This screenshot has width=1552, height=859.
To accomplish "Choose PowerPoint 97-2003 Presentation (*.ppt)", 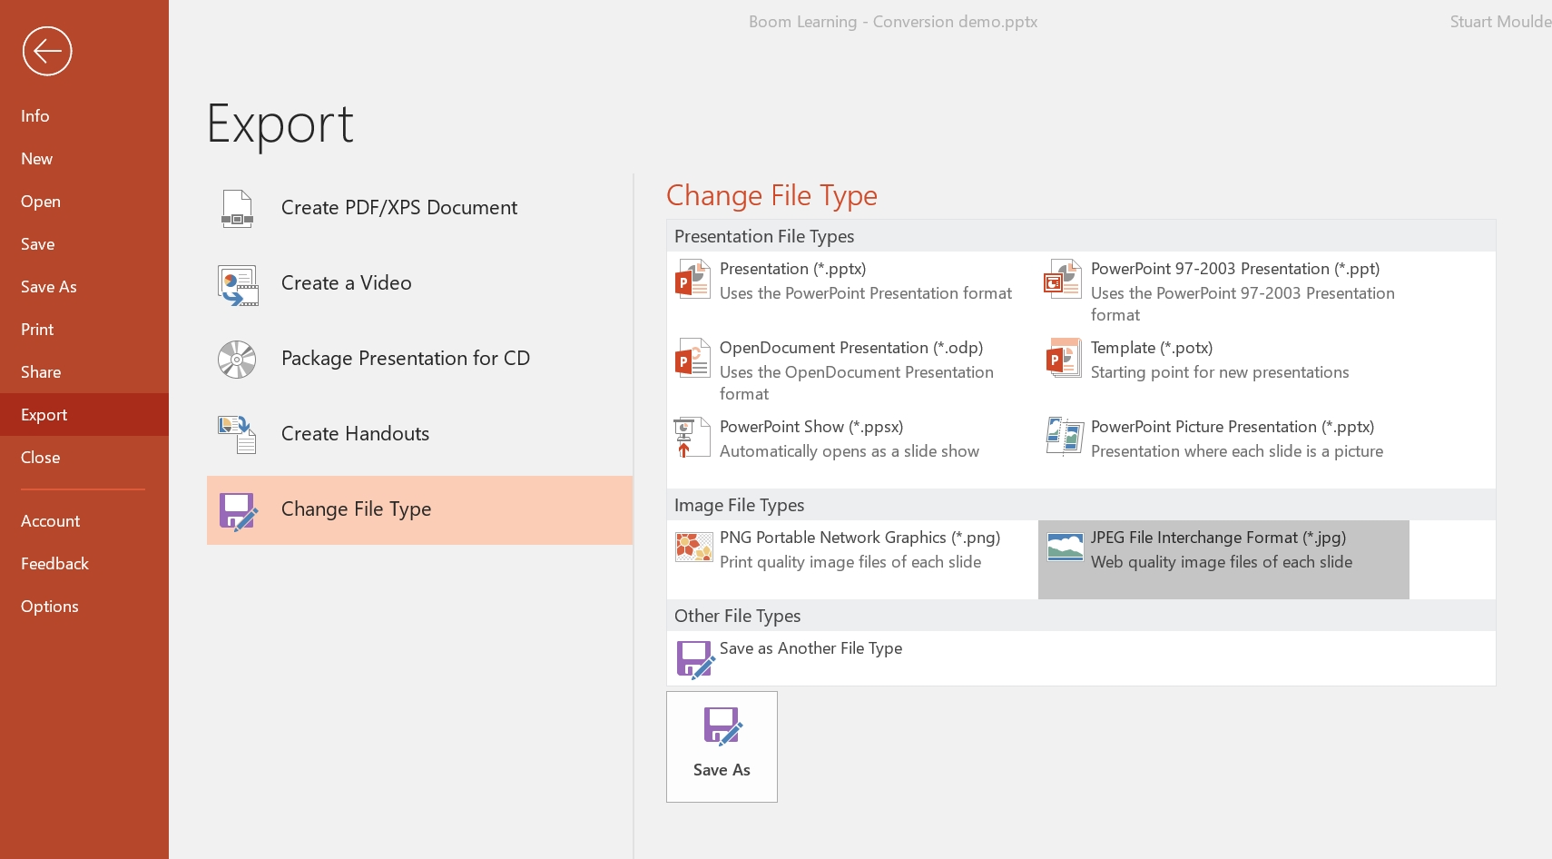I will click(x=1223, y=291).
